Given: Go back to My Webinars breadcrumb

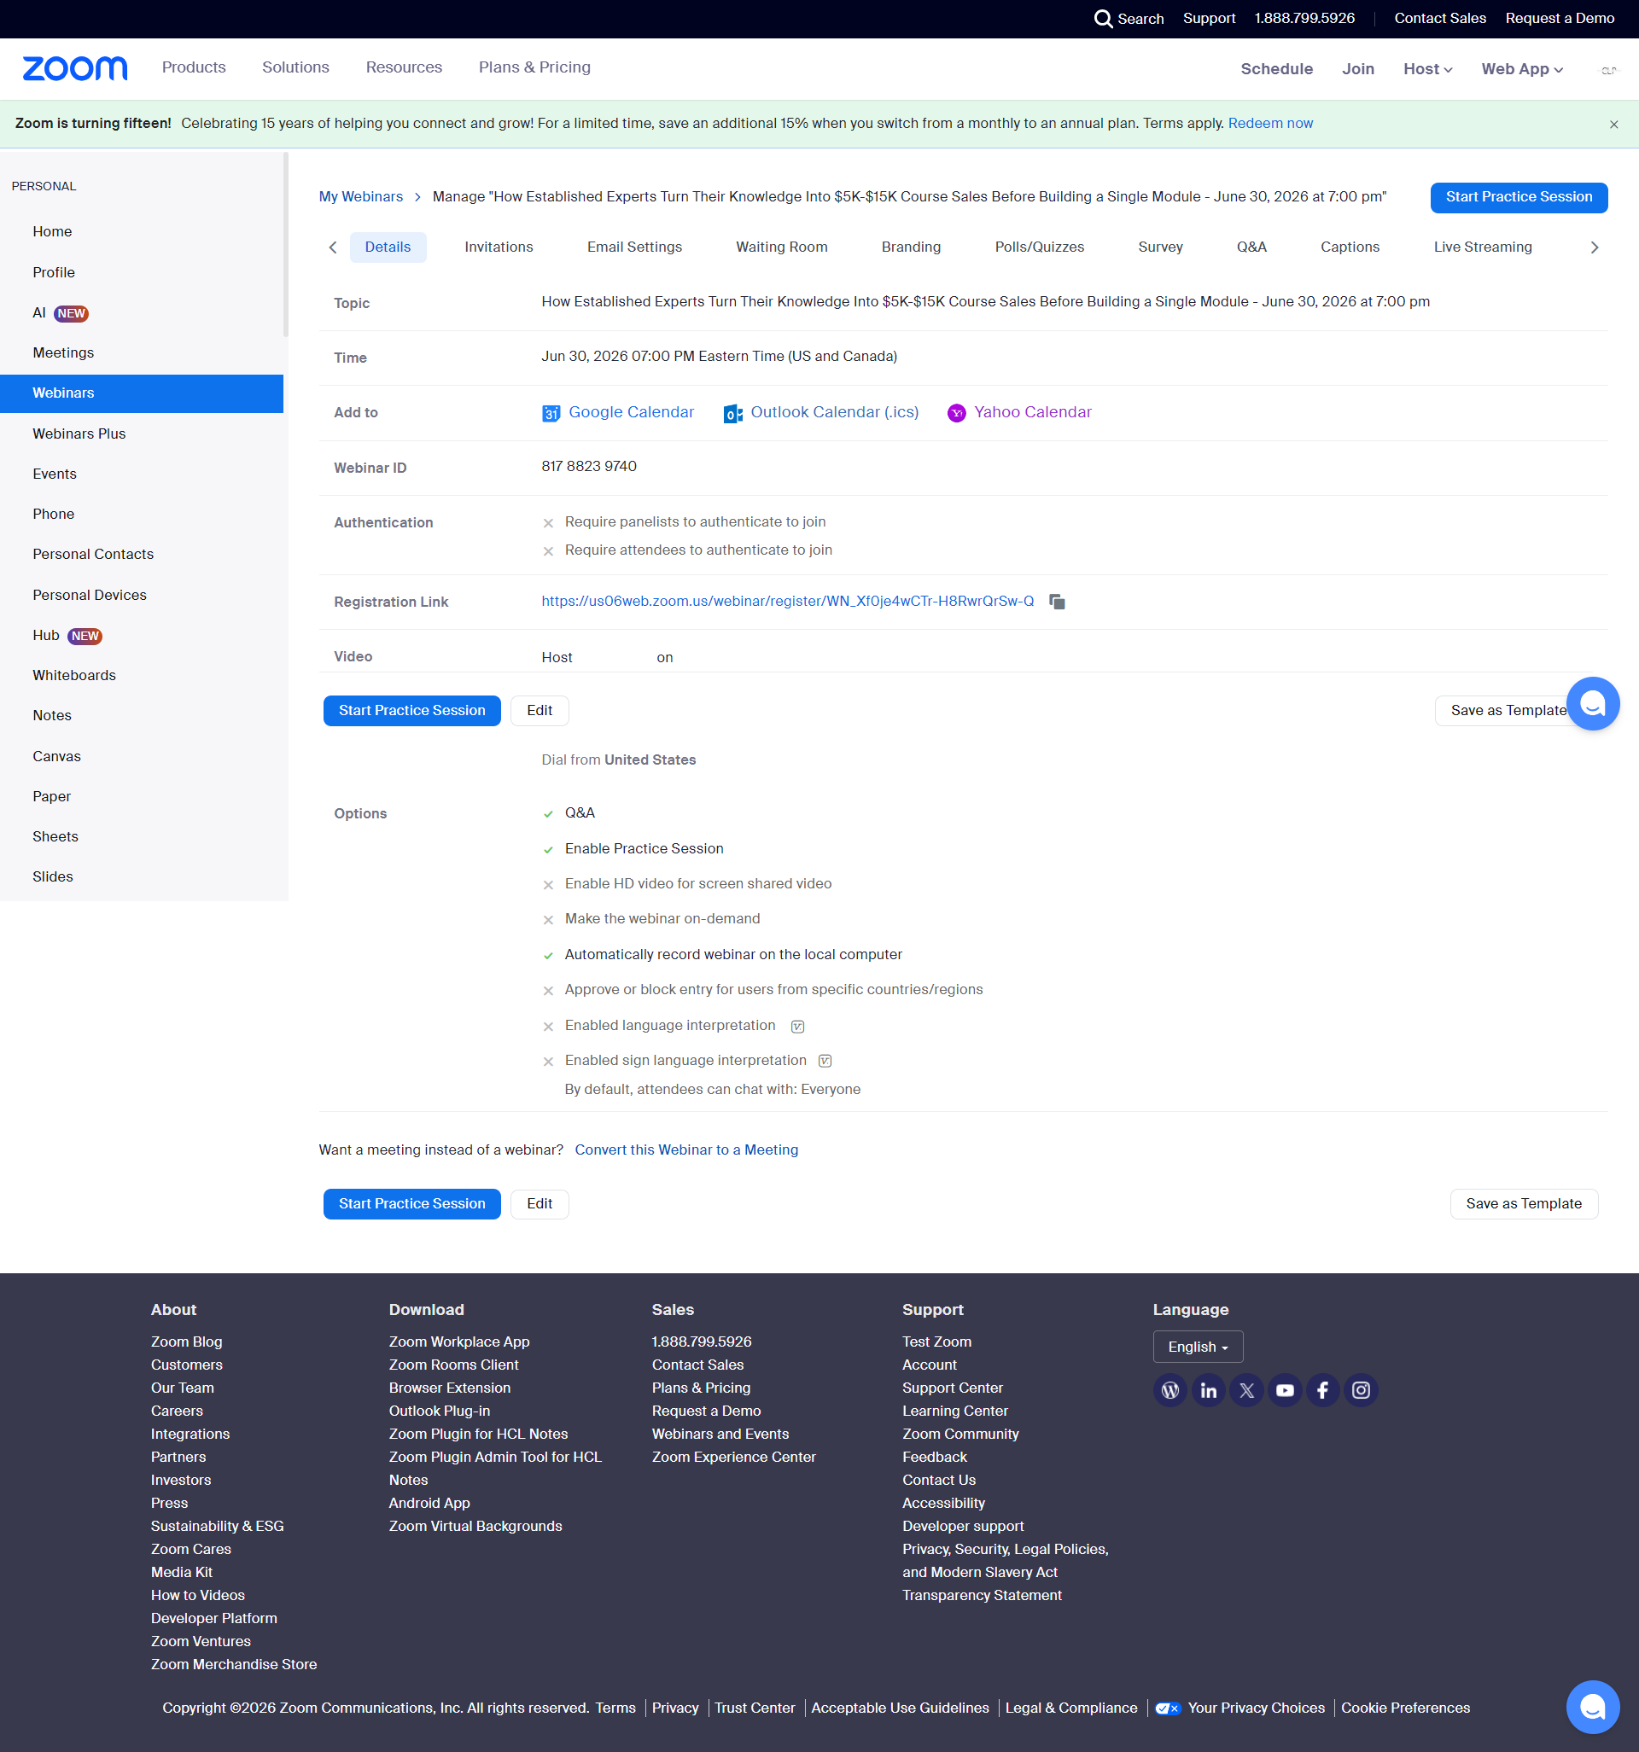Looking at the screenshot, I should [x=360, y=196].
